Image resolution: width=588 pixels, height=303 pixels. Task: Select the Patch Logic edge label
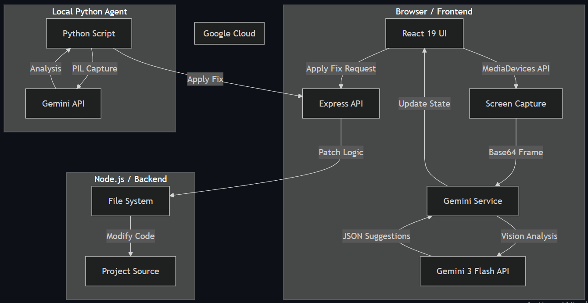tap(341, 152)
